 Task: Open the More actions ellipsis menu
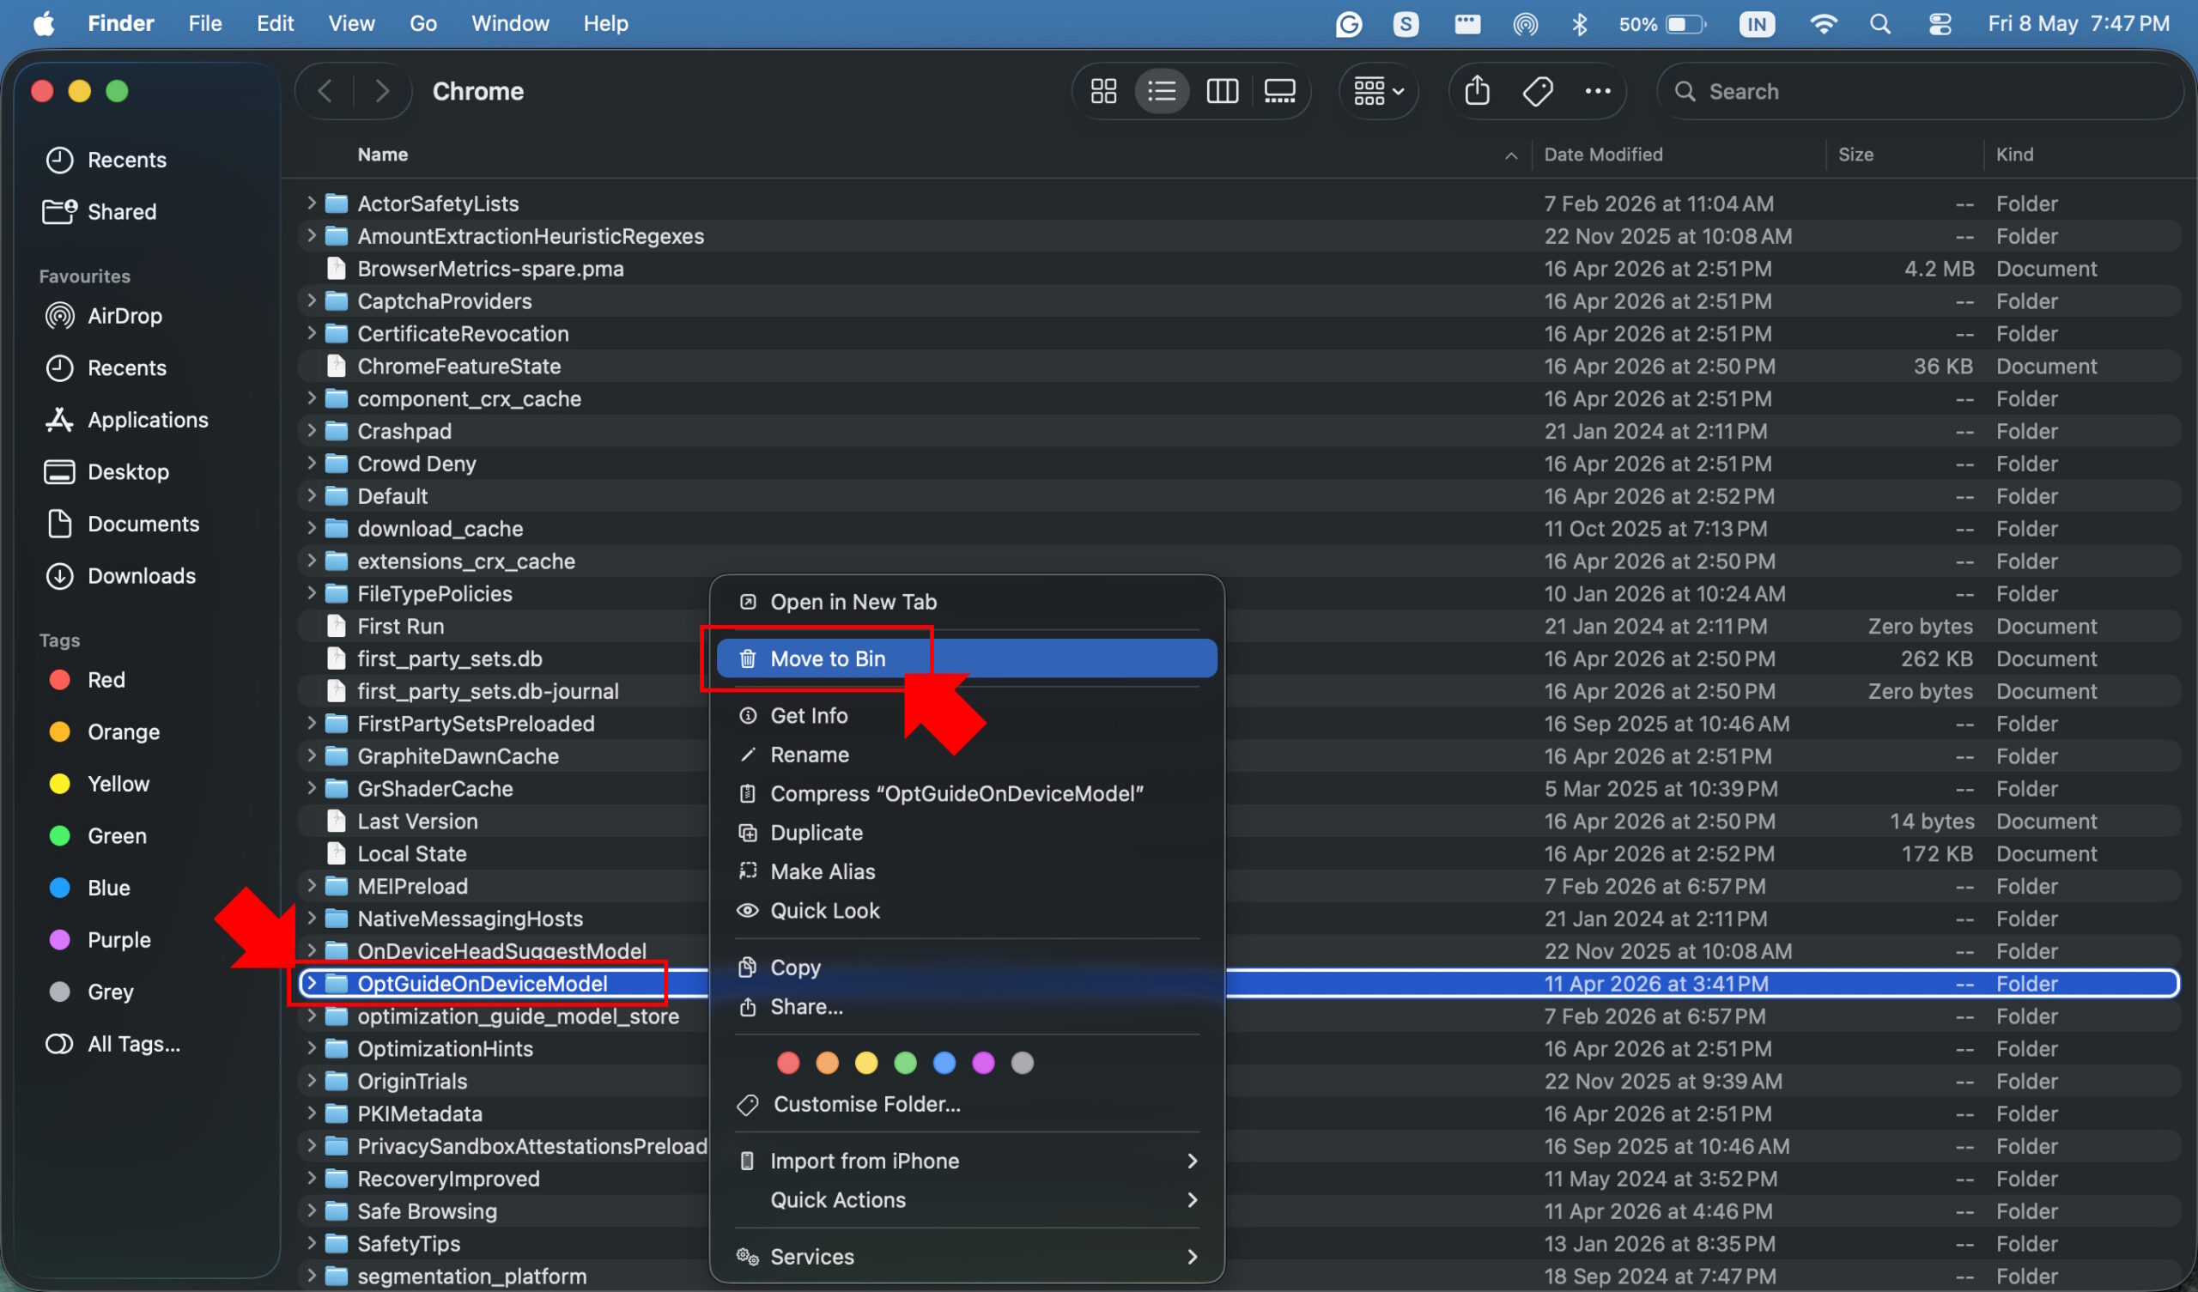click(1597, 91)
